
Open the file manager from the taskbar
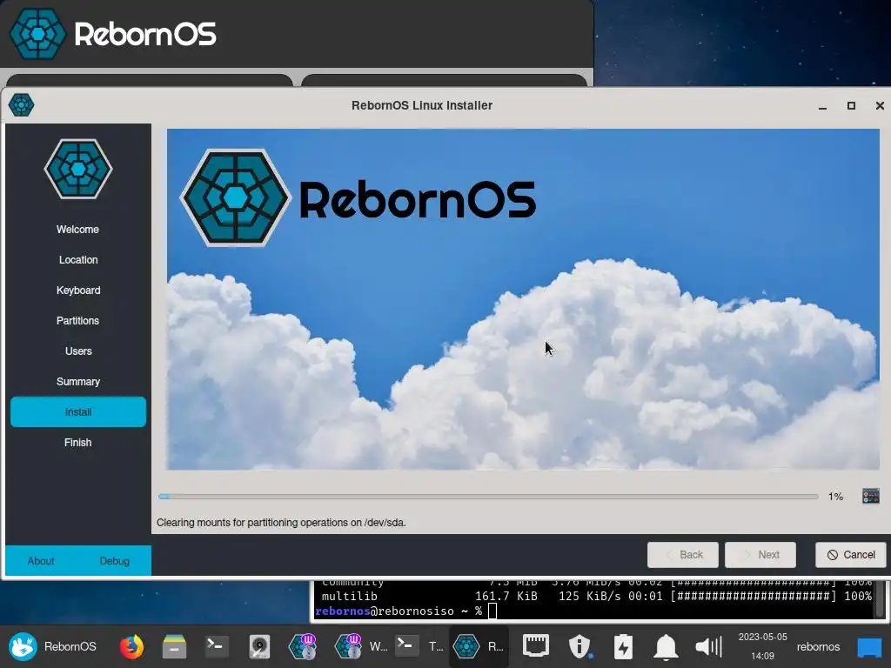[174, 646]
